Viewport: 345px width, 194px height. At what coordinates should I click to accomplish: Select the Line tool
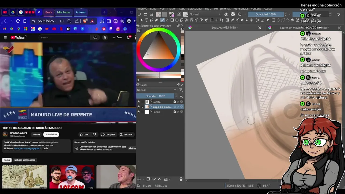(167, 20)
